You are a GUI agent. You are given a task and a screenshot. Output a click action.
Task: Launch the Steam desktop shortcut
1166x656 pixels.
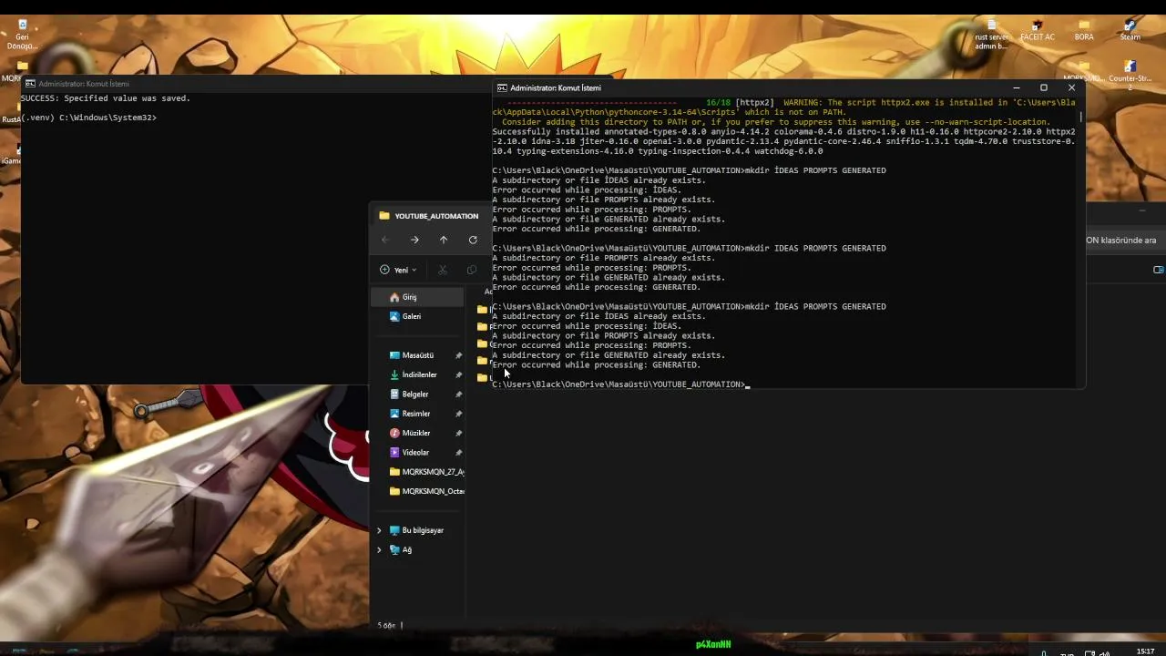click(x=1130, y=31)
